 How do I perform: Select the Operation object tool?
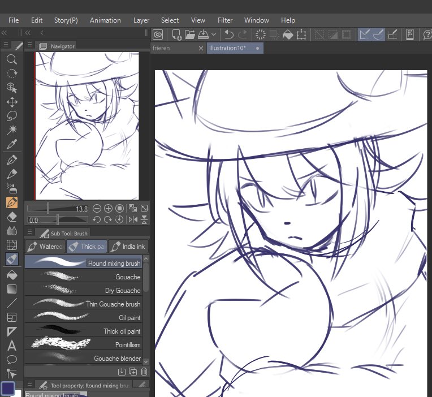(11, 88)
